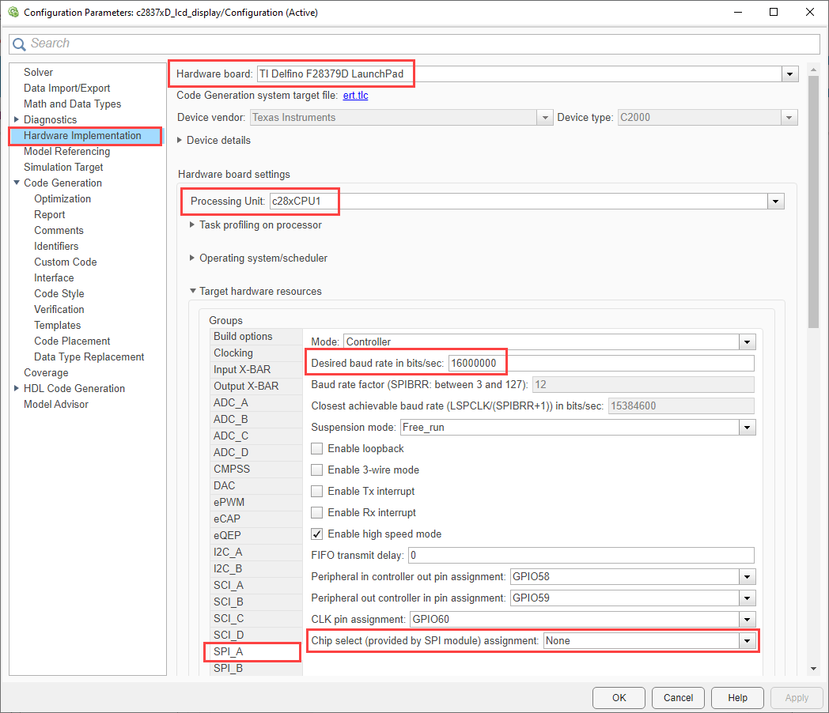Expand HDL Code Generation tree node
Viewport: 829px width, 713px height.
(17, 388)
